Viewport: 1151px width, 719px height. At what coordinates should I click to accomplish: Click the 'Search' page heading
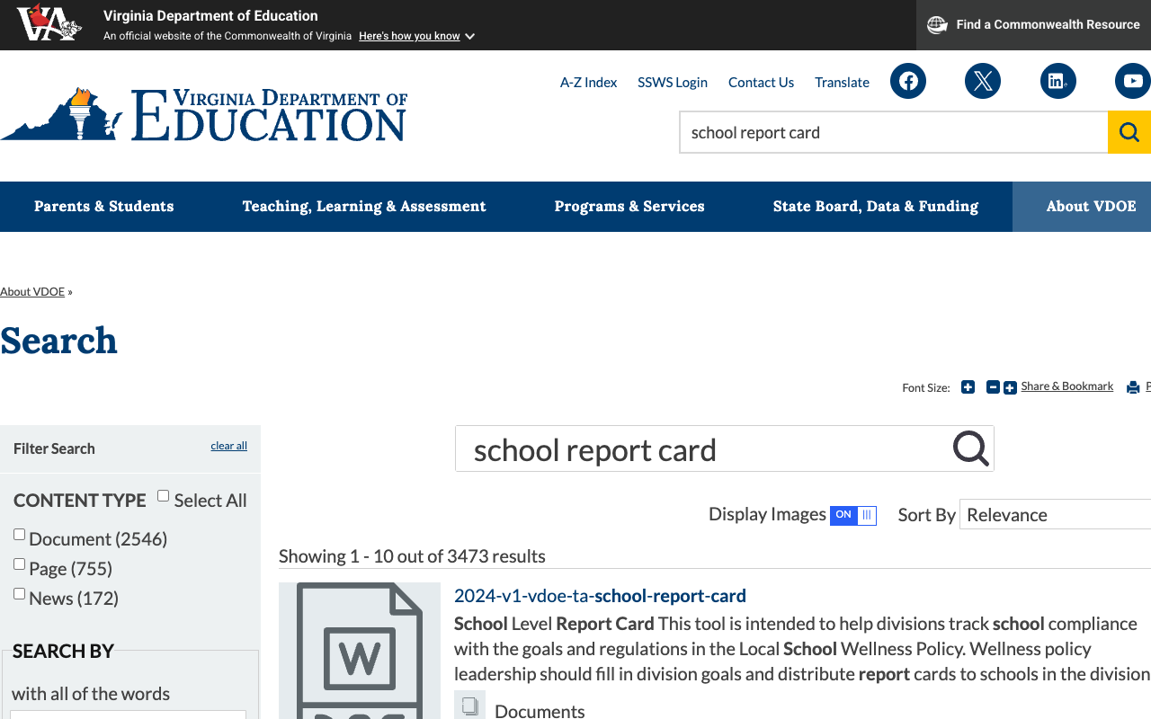click(58, 341)
